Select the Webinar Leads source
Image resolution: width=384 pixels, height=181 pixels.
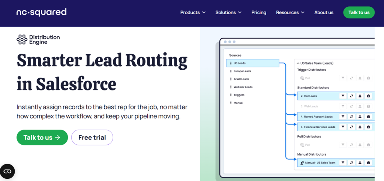(x=243, y=87)
